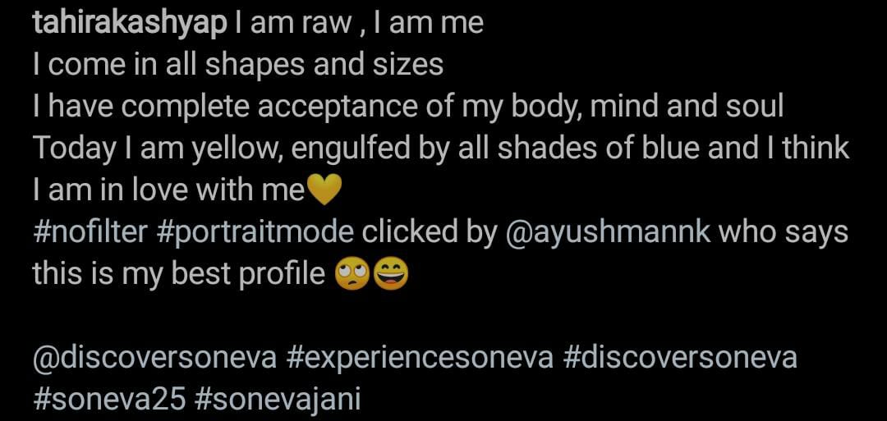Click the text 'I am in love with me'
Image resolution: width=887 pixels, height=421 pixels.
168,190
